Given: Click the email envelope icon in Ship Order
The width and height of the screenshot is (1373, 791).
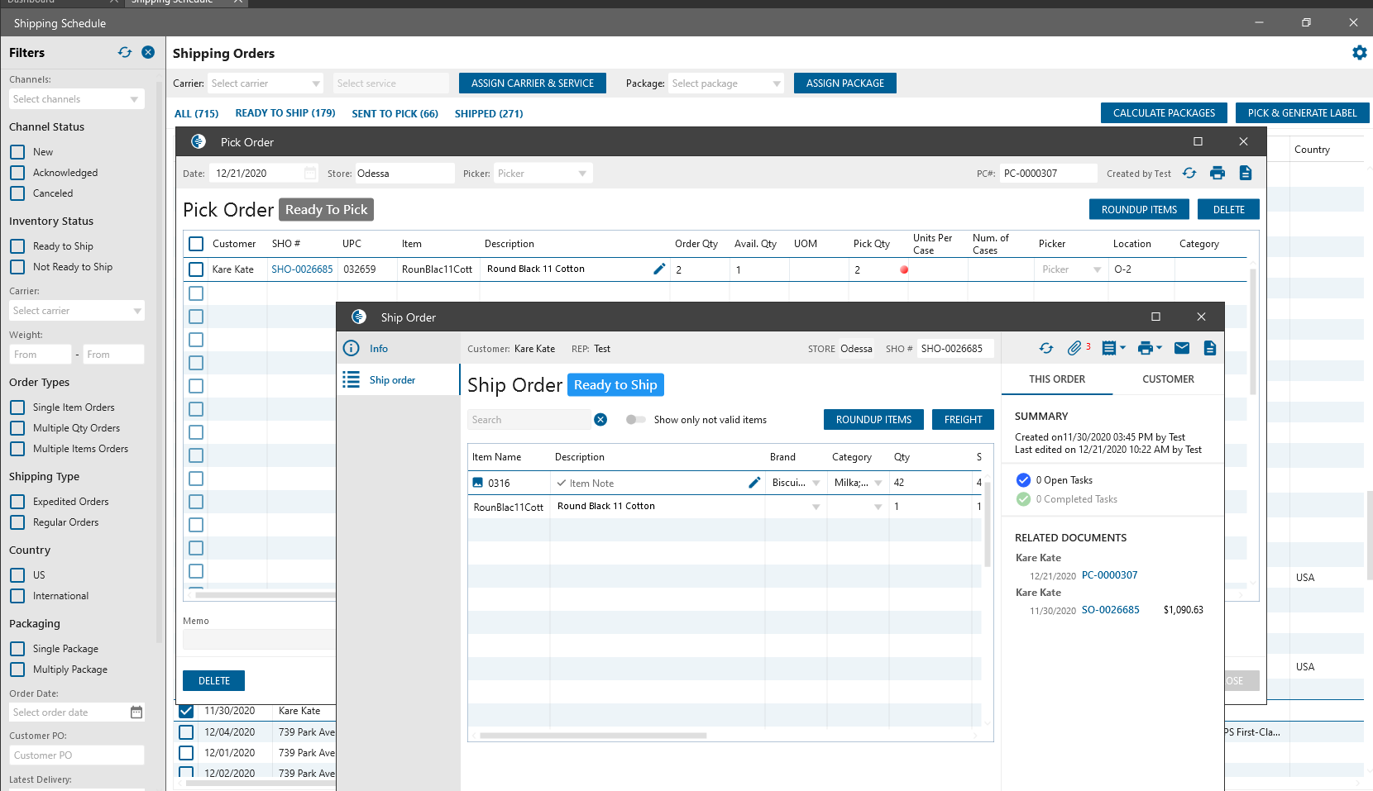Looking at the screenshot, I should click(1182, 348).
